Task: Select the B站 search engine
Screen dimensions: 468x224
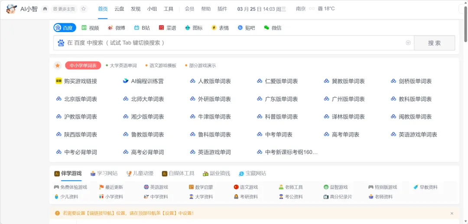Action: 142,28
